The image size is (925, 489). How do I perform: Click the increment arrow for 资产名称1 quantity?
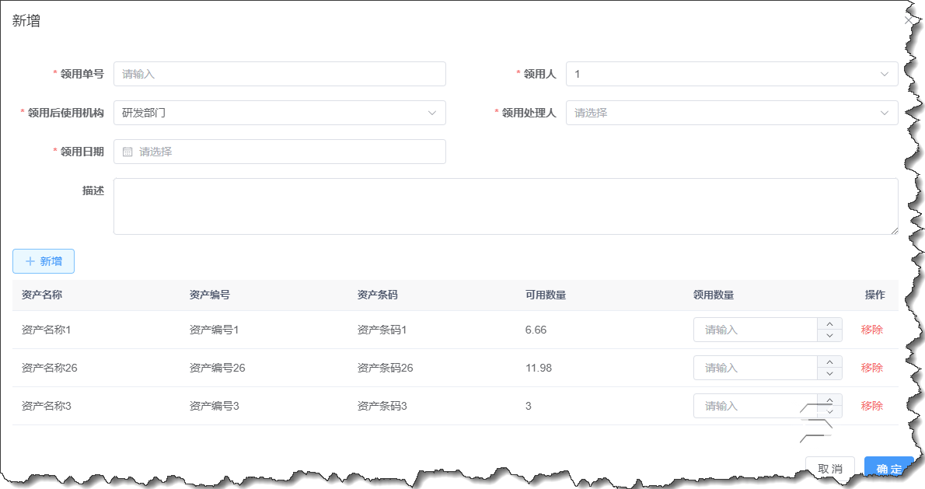point(830,323)
